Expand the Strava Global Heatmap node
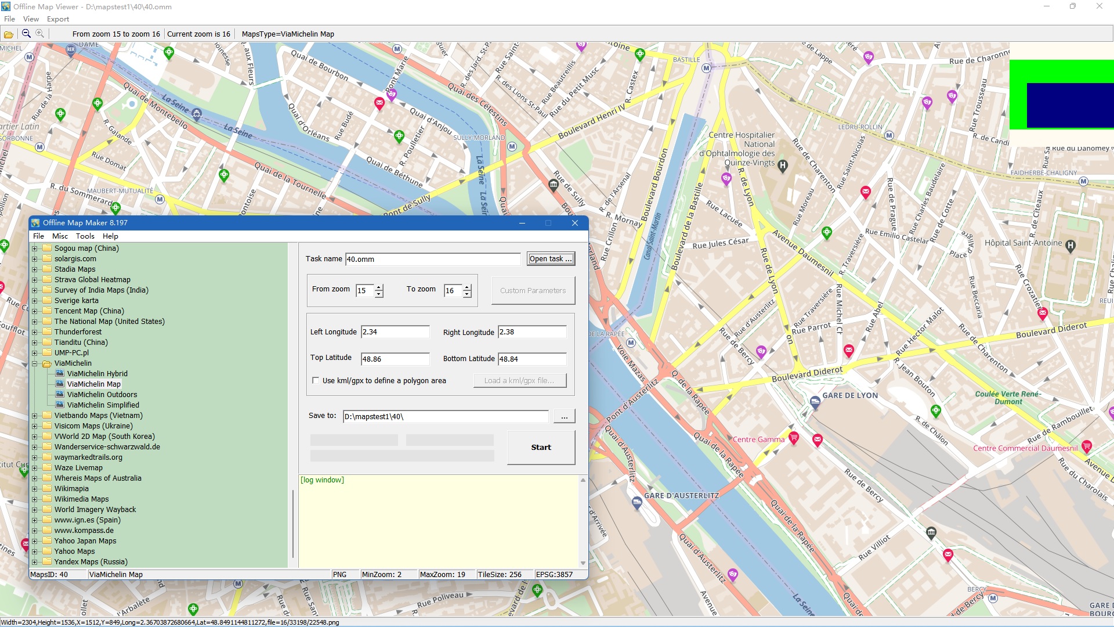The image size is (1114, 627). (x=34, y=280)
